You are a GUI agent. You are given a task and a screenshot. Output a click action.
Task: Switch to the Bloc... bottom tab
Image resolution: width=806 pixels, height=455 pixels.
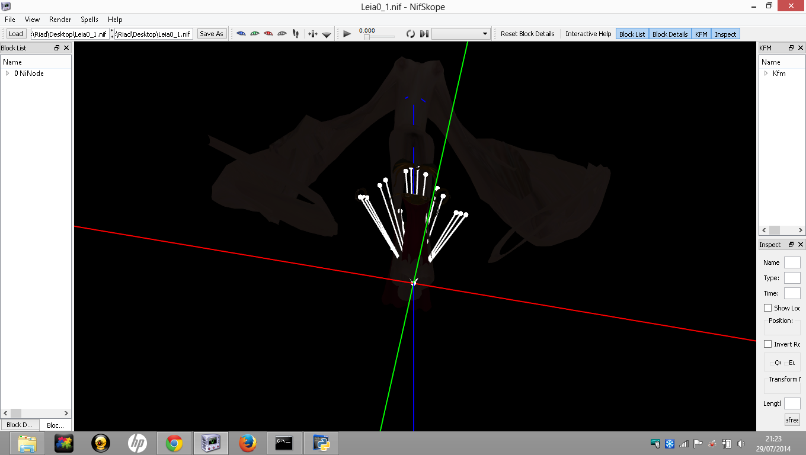pos(55,425)
